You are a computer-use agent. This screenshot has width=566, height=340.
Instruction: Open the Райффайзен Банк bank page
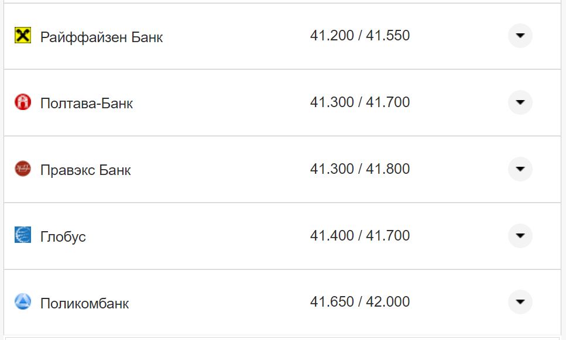pos(101,36)
